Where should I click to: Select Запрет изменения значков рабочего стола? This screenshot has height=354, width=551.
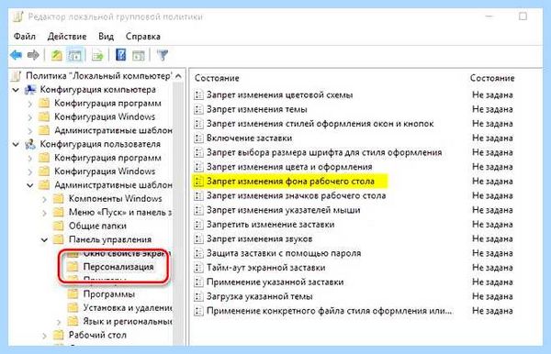coord(296,195)
